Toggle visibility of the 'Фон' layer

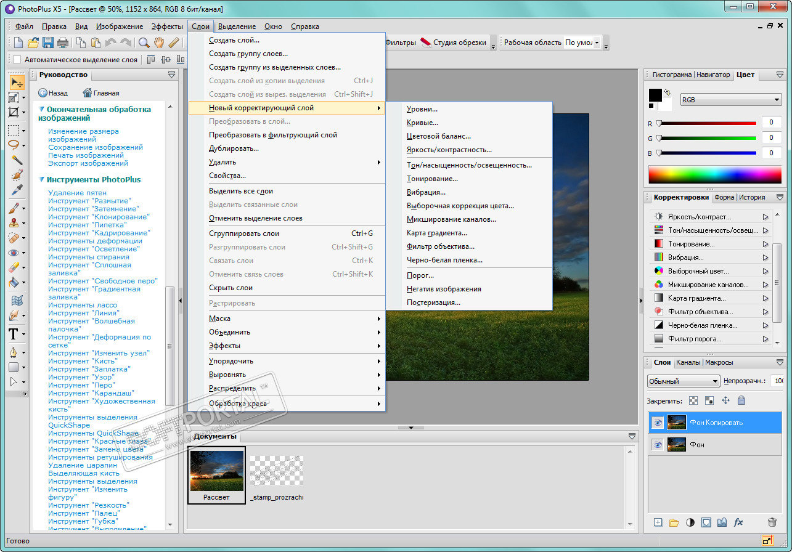658,445
